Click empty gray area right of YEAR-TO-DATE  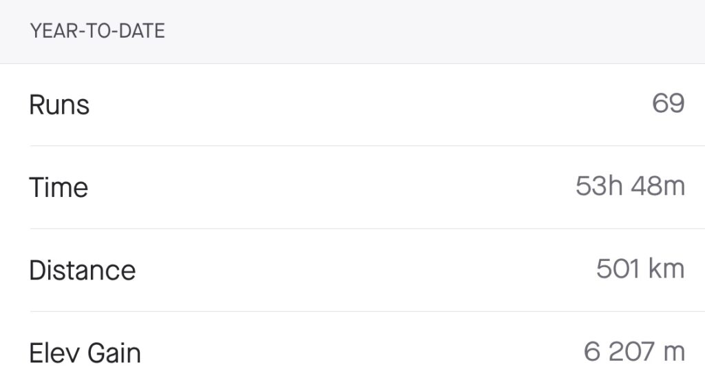pyautogui.click(x=427, y=31)
